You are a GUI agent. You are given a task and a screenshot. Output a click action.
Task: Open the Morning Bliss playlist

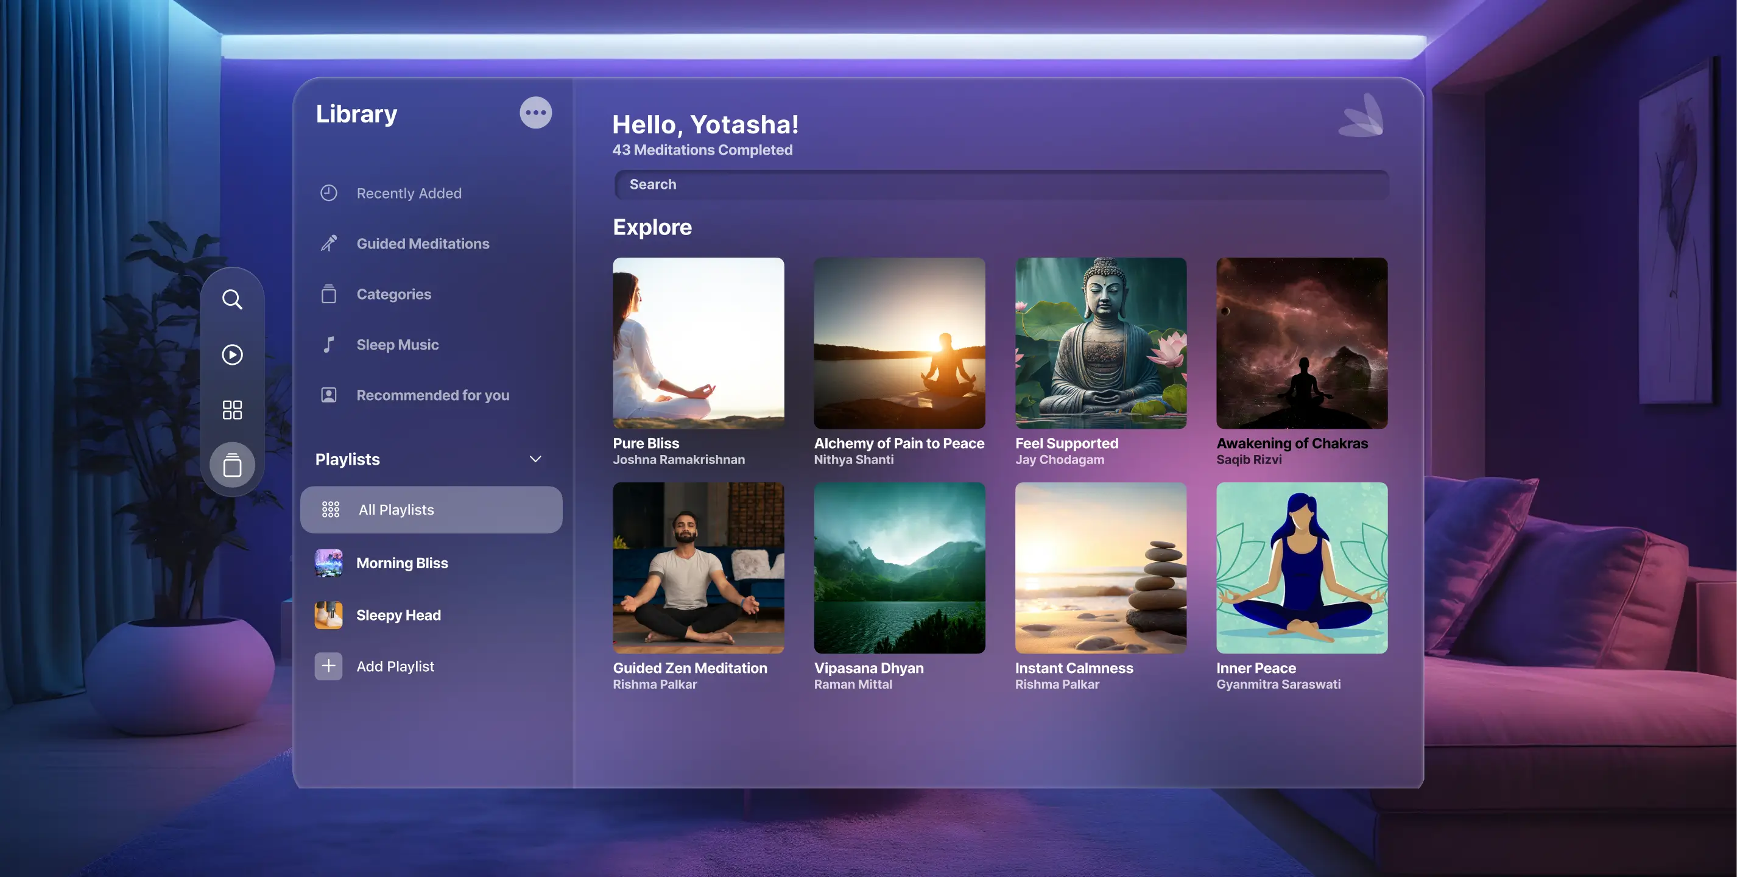click(x=401, y=563)
